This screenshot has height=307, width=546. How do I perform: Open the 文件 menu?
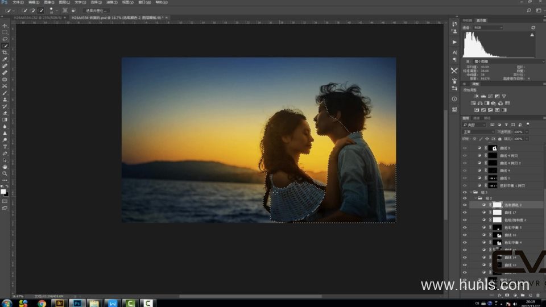17,2
